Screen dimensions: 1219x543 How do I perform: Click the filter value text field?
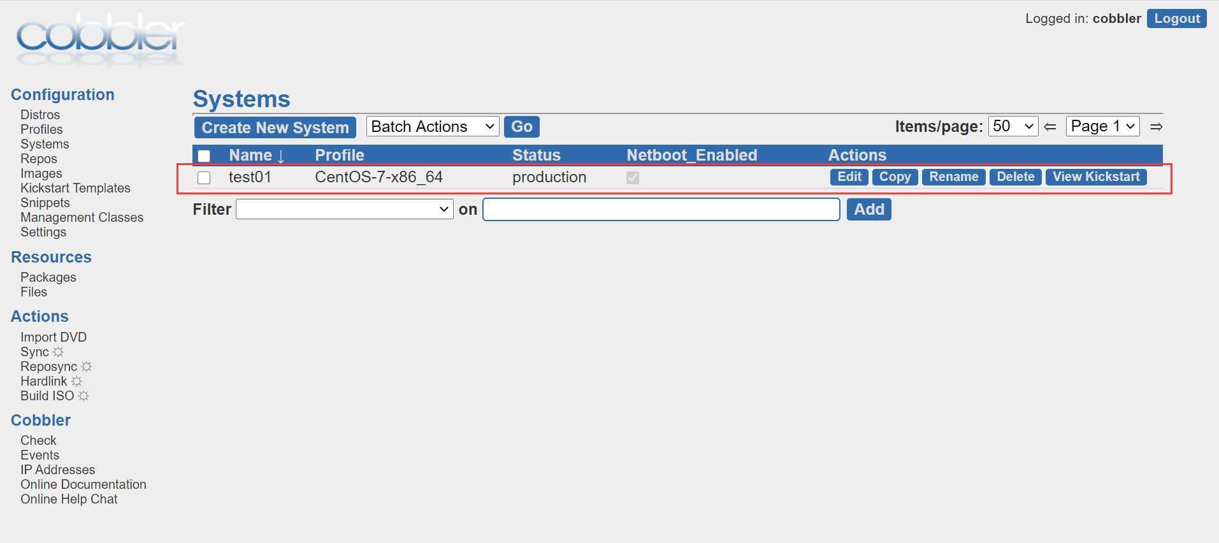click(x=661, y=209)
